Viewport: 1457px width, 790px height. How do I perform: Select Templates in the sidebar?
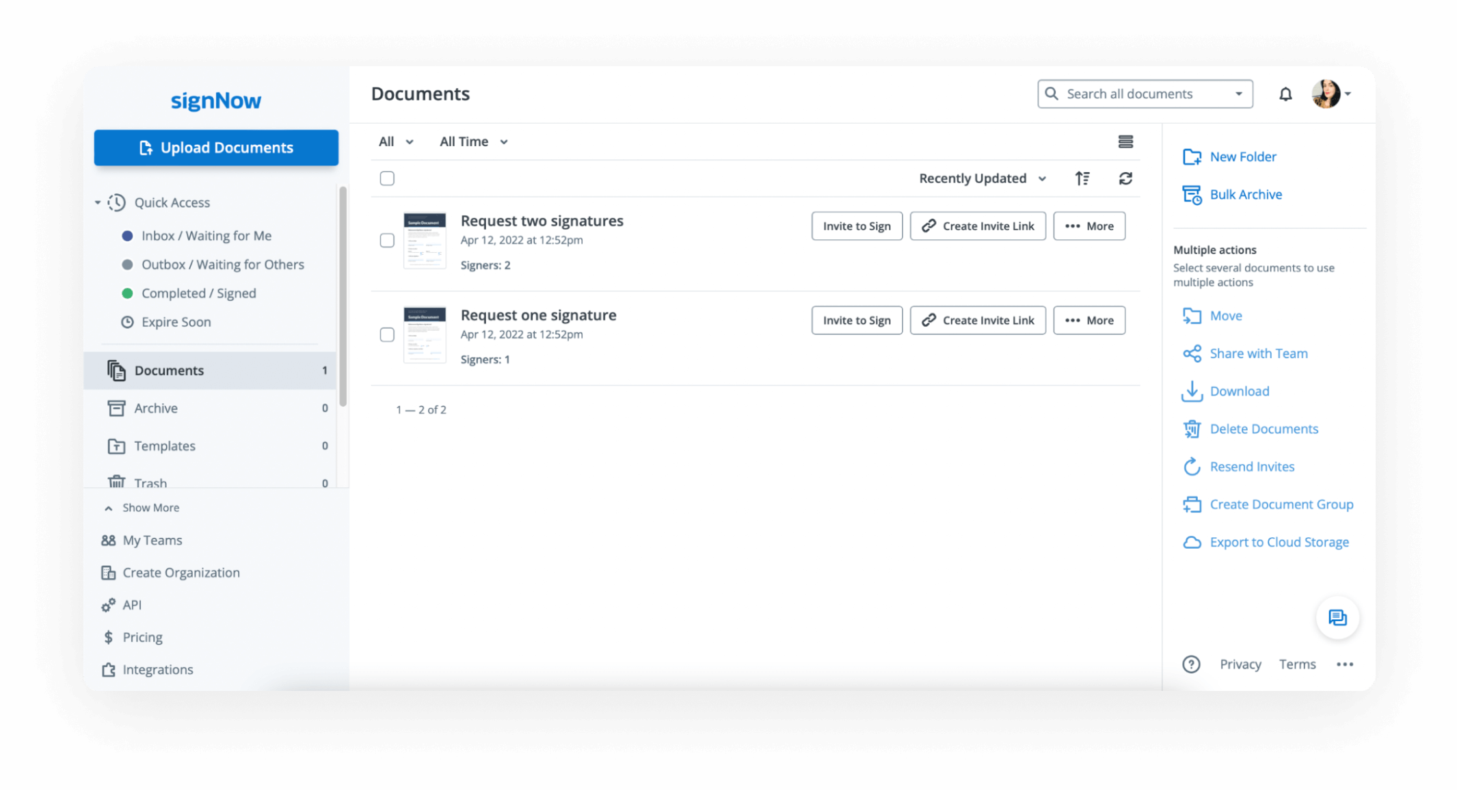[164, 446]
